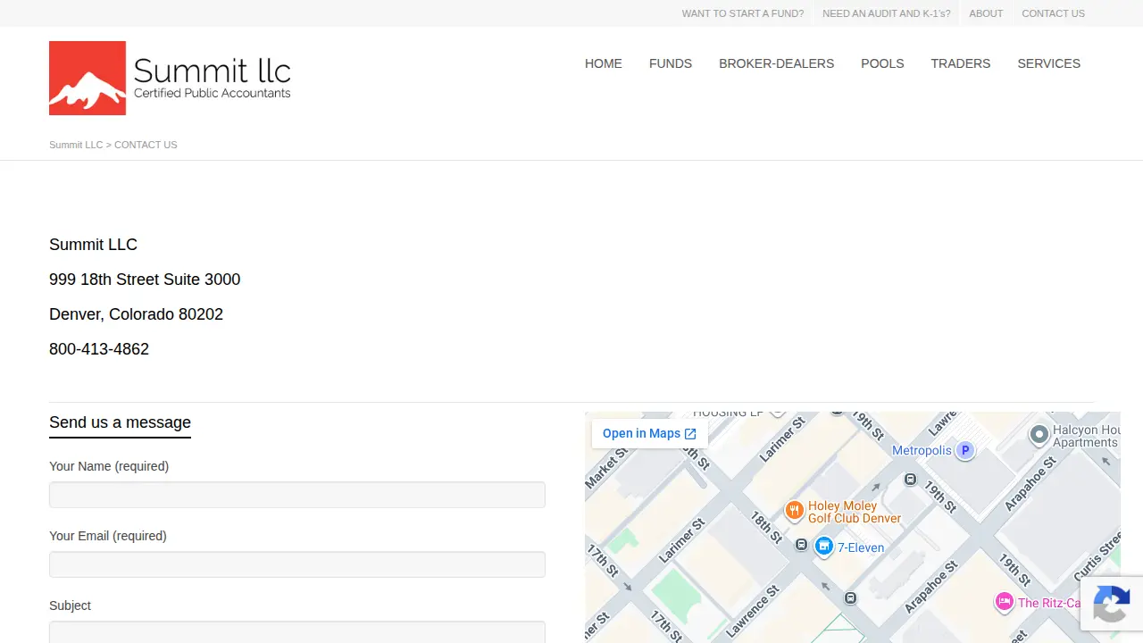
Task: Click CONTACT US in the top bar
Action: pos(1054,13)
